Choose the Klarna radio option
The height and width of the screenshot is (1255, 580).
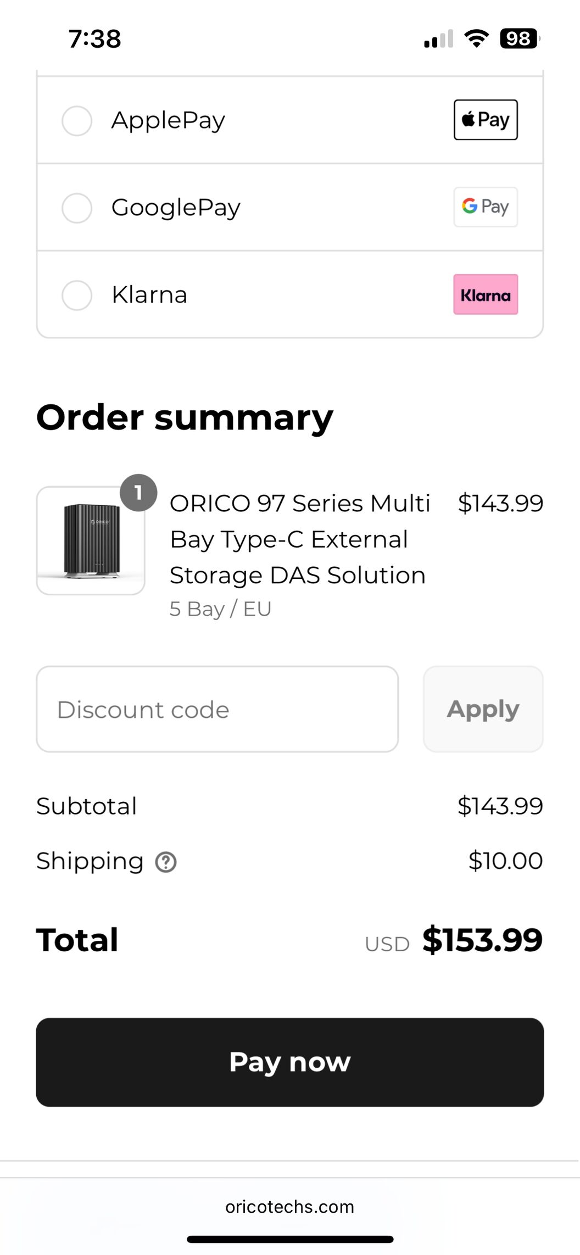coord(77,295)
